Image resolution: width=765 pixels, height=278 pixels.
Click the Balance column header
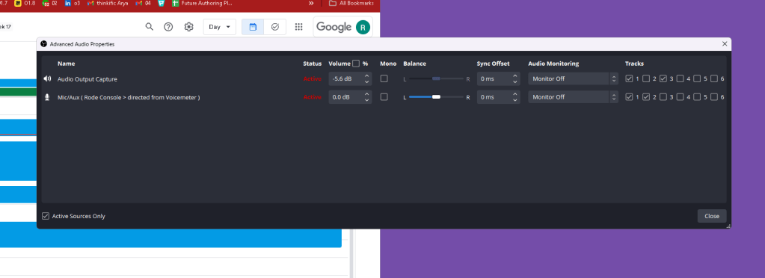(415, 64)
